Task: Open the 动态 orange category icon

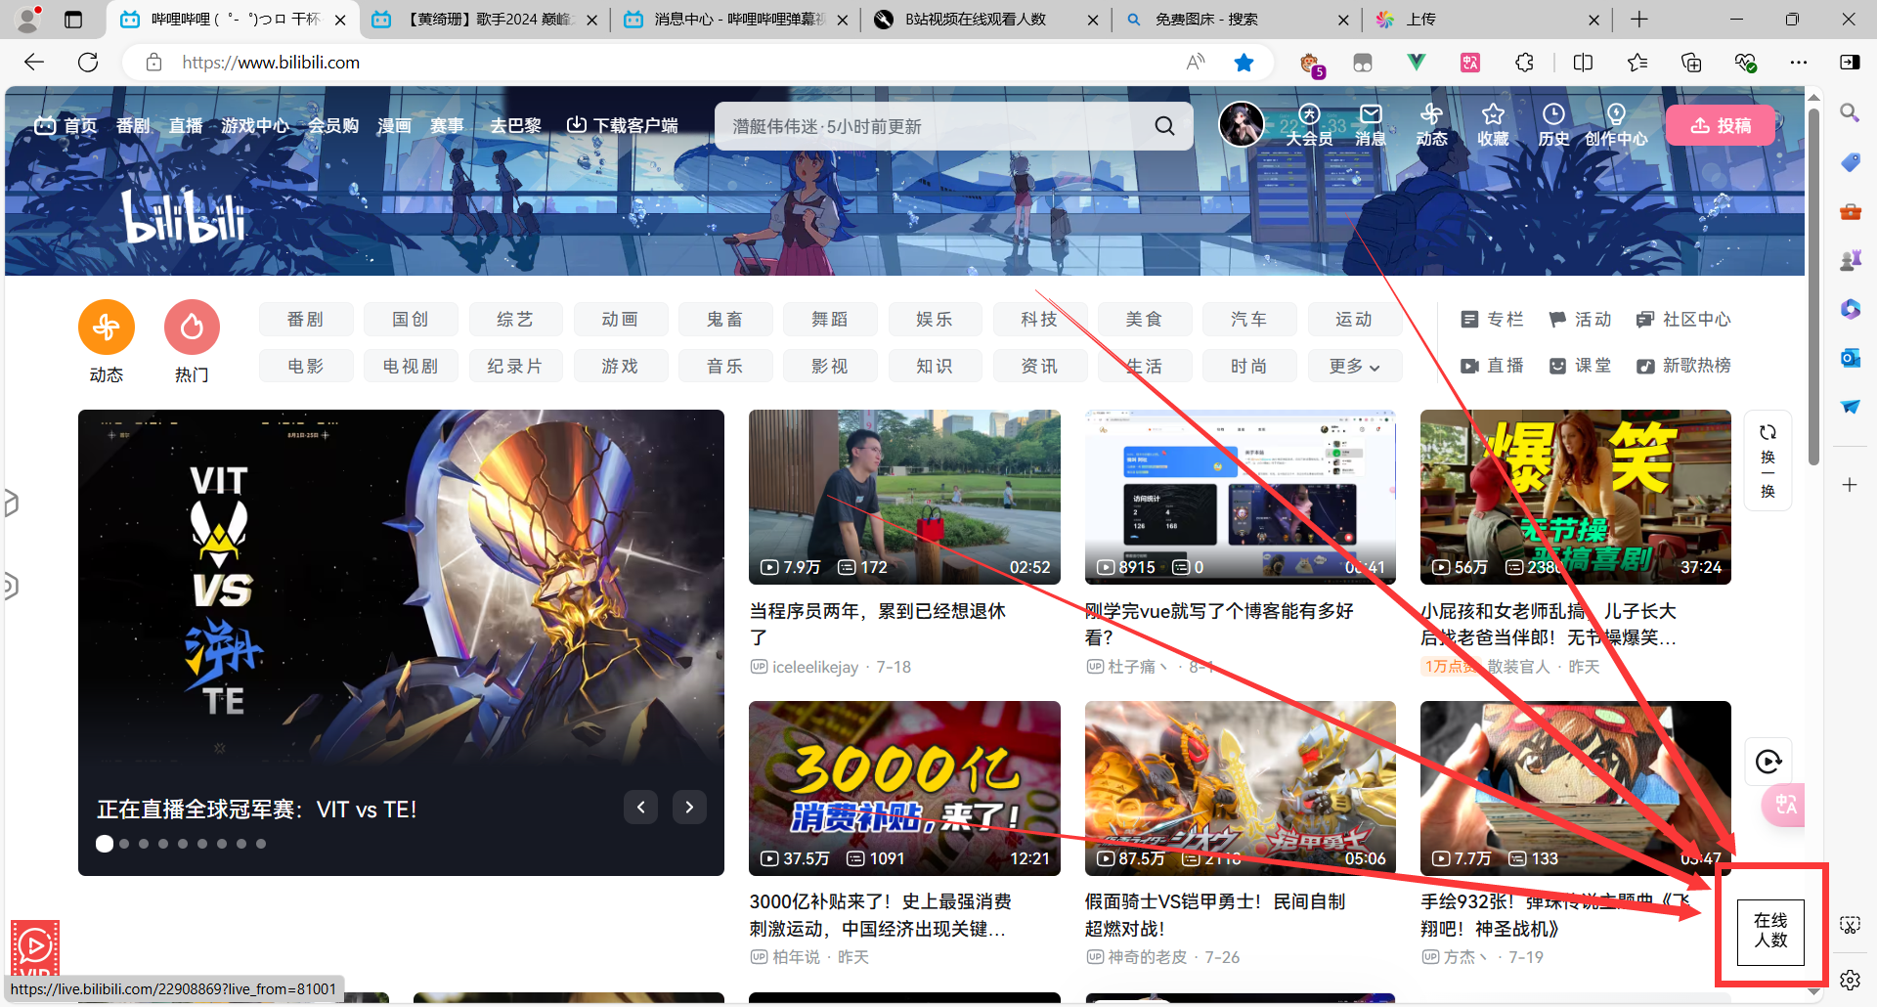Action: point(106,327)
